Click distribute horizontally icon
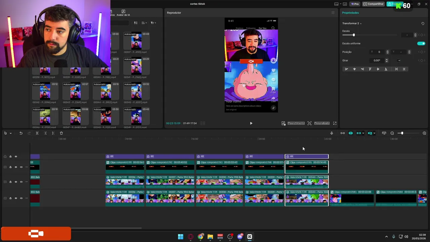The height and width of the screenshot is (242, 430). click(x=396, y=69)
